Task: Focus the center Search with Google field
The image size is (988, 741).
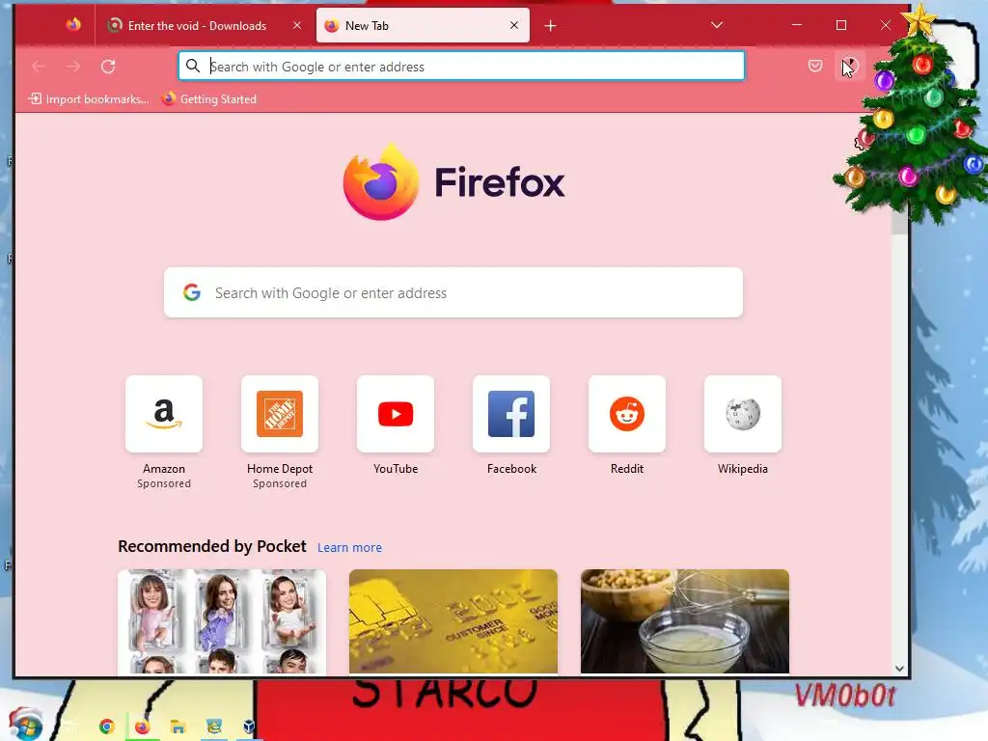Action: pos(453,292)
